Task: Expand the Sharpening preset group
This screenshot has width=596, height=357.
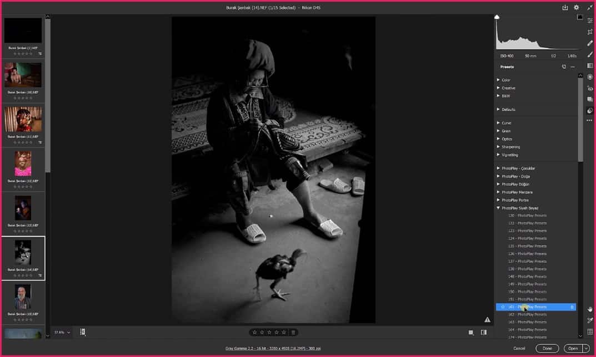Action: pos(498,146)
